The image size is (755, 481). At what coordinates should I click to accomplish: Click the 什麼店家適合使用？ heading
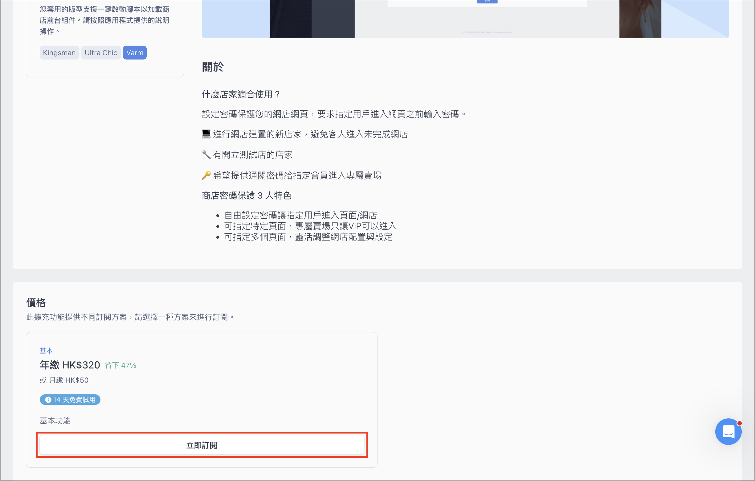(241, 94)
